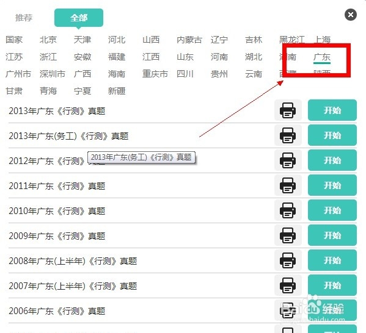Close the exam selection dialog
Viewport: 366px width, 333px height.
(x=350, y=15)
